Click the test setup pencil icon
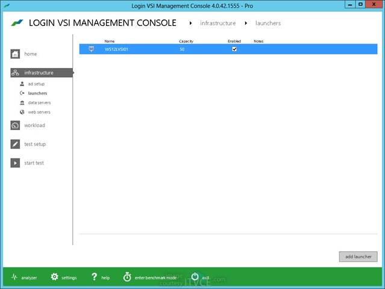Screen dimensions: 385x289 point(15,144)
